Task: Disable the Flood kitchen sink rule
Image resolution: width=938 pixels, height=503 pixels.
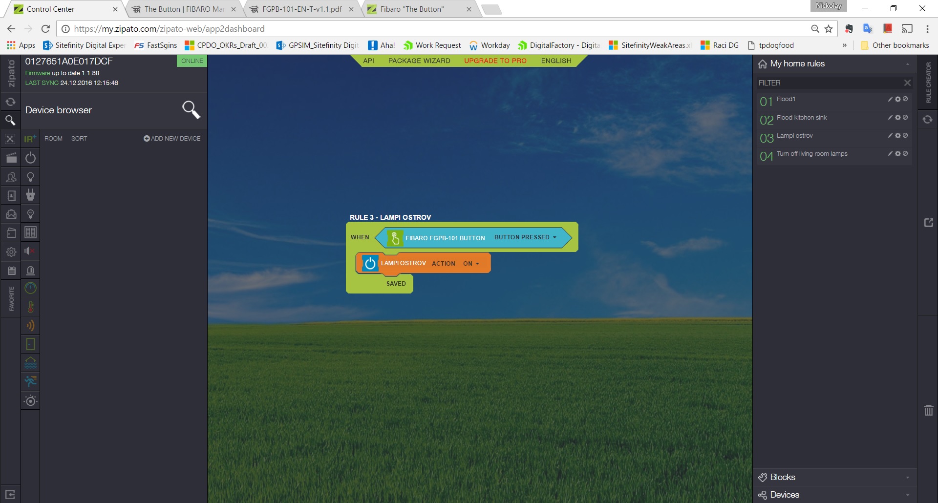Action: [905, 118]
